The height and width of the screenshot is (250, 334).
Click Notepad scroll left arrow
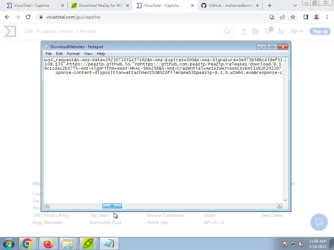coord(47,206)
